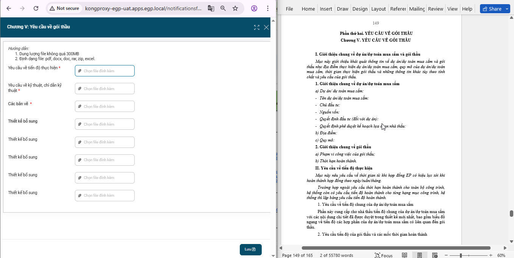Go back in Chrome browser
Screen dimensions: 514x258
tap(9, 8)
